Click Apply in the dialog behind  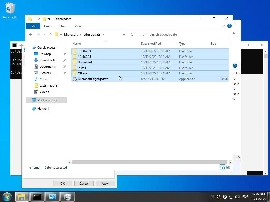click(x=105, y=183)
